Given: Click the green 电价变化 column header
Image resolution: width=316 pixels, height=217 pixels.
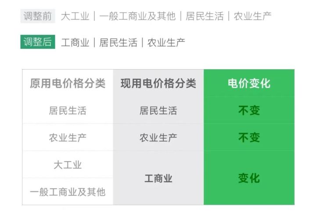Looking at the screenshot, I should click(x=249, y=84).
